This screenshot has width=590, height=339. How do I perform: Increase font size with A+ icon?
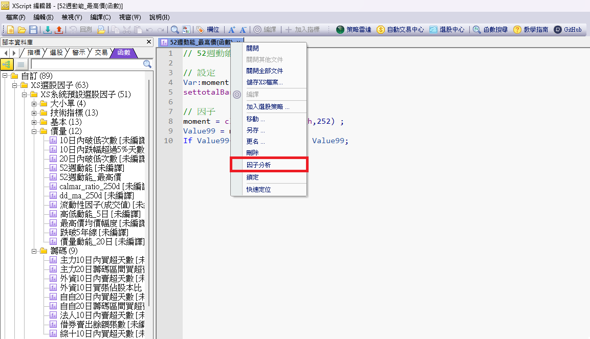(232, 30)
